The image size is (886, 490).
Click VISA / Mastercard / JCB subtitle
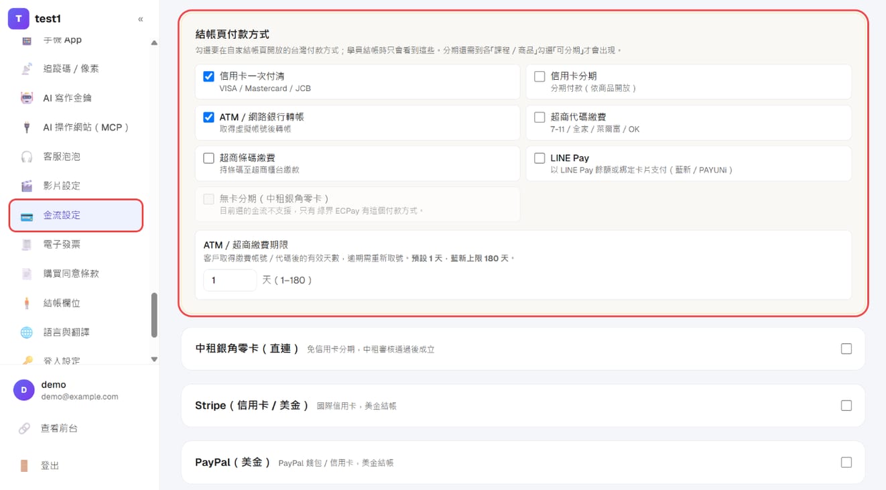pyautogui.click(x=265, y=88)
